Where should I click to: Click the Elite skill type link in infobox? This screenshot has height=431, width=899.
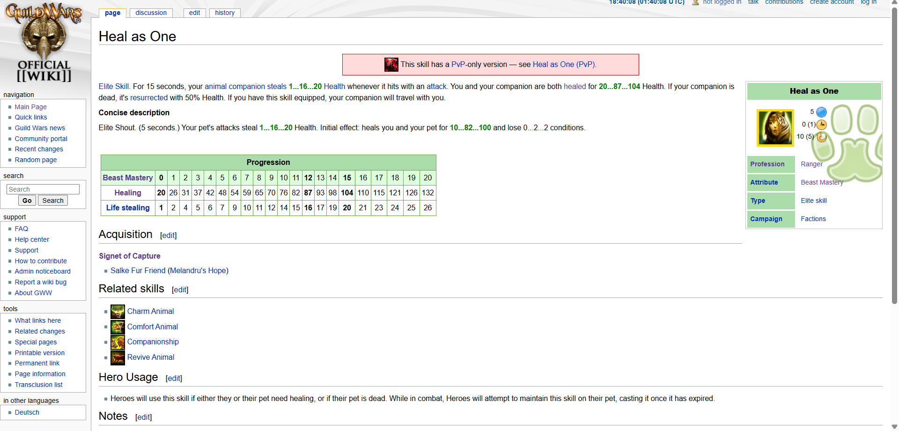coord(814,201)
